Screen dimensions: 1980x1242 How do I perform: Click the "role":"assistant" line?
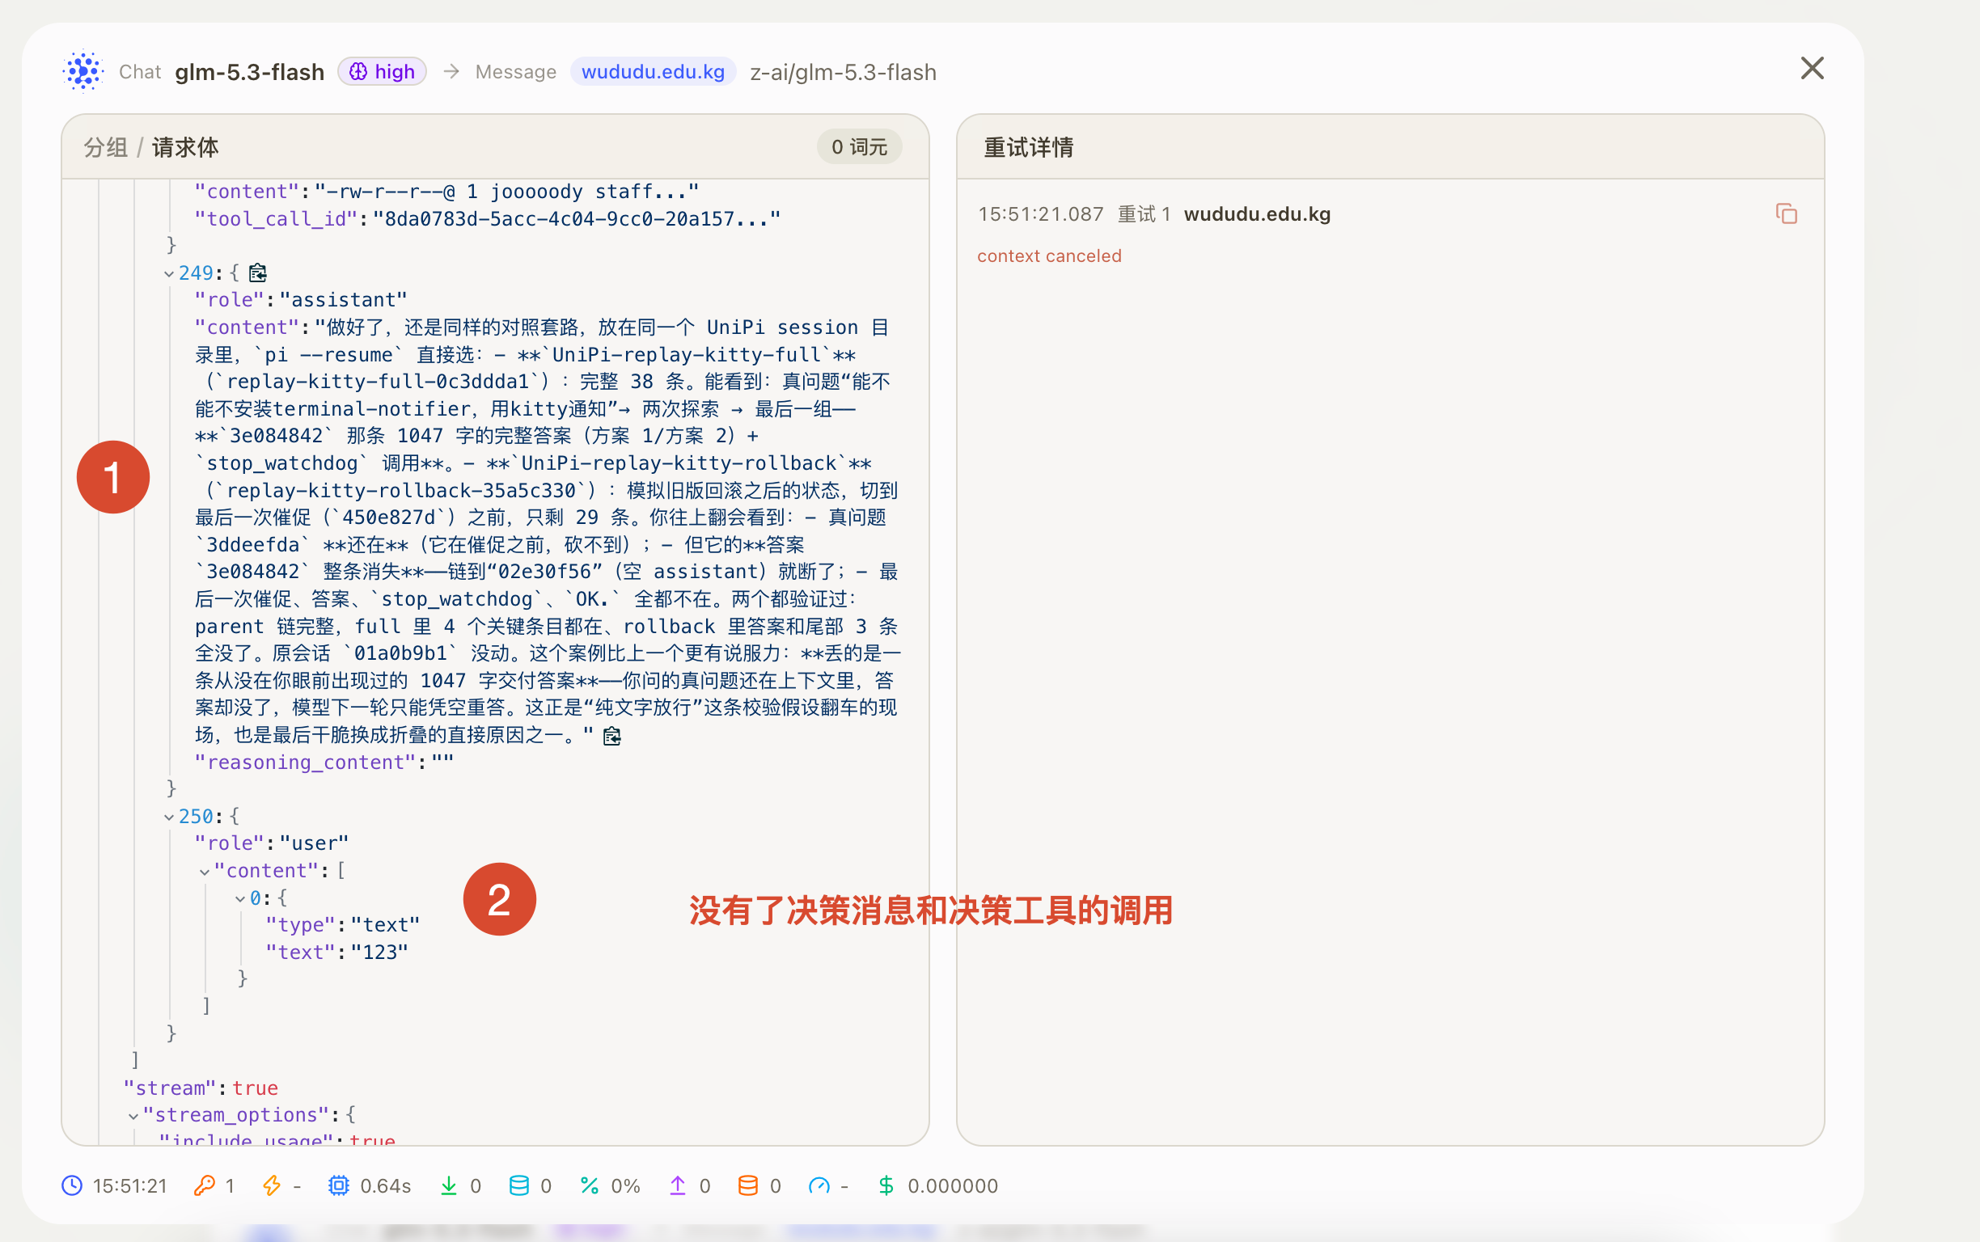tap(301, 300)
